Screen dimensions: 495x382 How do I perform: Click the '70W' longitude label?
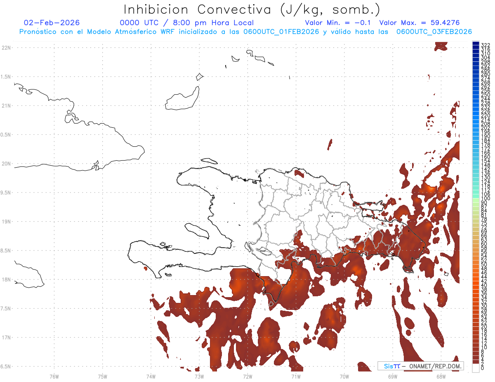point(344,376)
